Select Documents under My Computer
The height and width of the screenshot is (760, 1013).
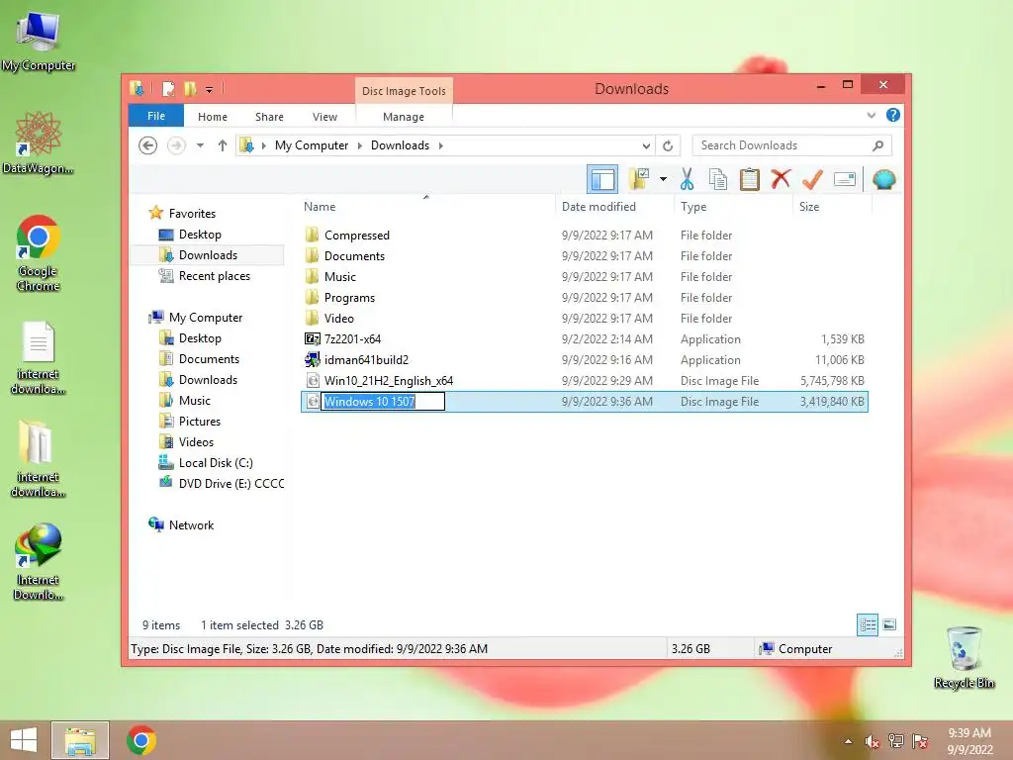coord(209,358)
